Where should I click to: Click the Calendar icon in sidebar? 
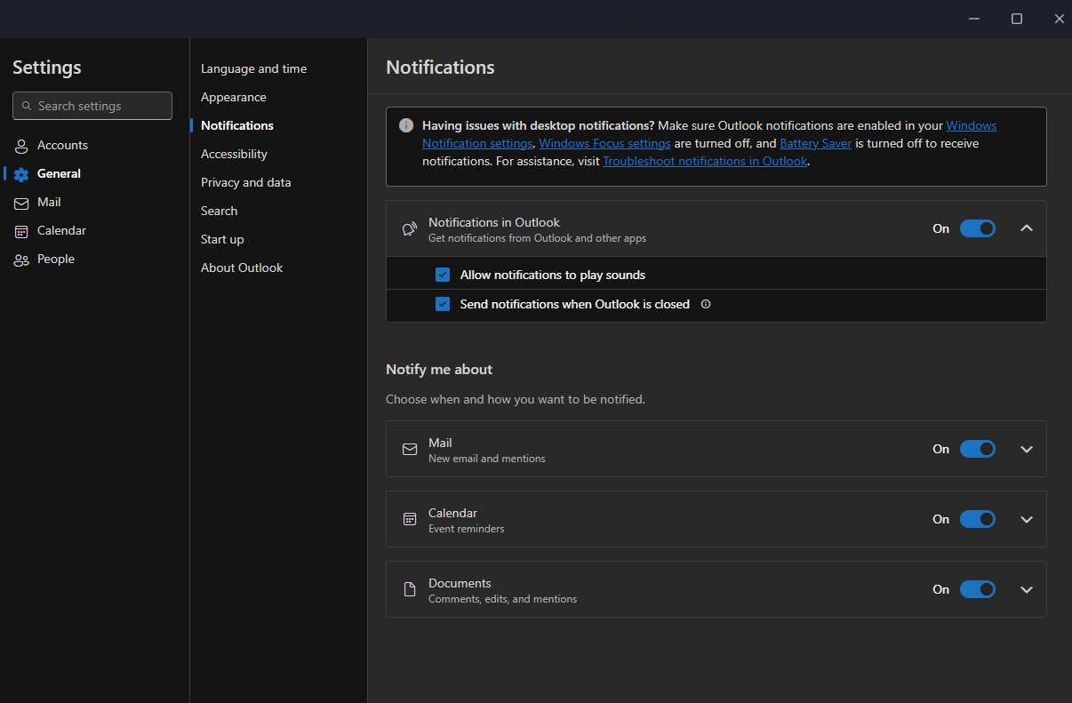click(21, 231)
